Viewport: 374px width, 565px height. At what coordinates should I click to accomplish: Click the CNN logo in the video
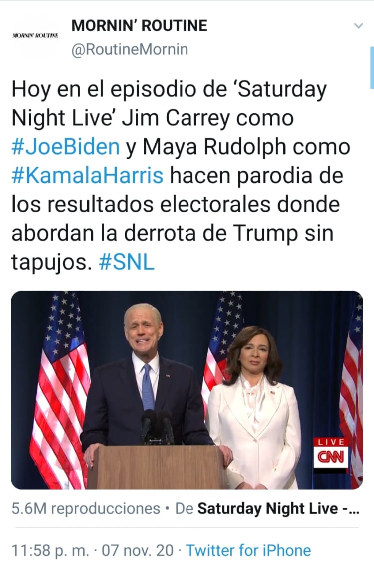331,457
